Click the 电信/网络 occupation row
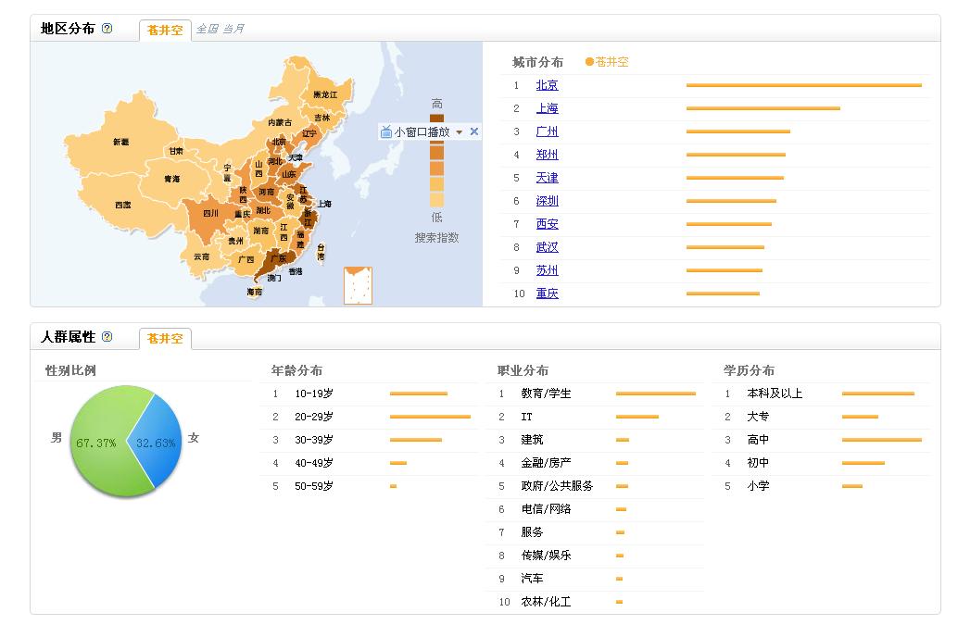This screenshot has height=637, width=958. coord(596,509)
